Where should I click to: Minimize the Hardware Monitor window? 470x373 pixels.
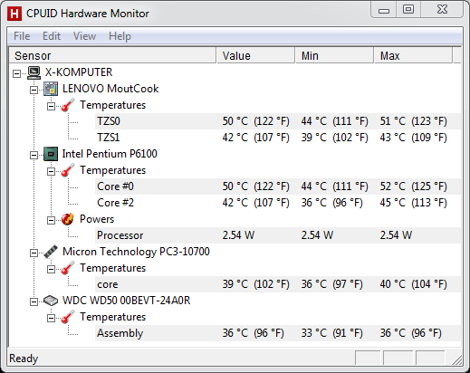pyautogui.click(x=384, y=10)
